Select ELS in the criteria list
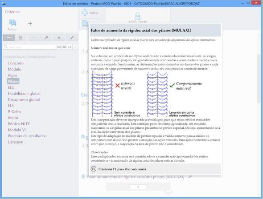Screen dimensions: 263x199 coord(11,106)
